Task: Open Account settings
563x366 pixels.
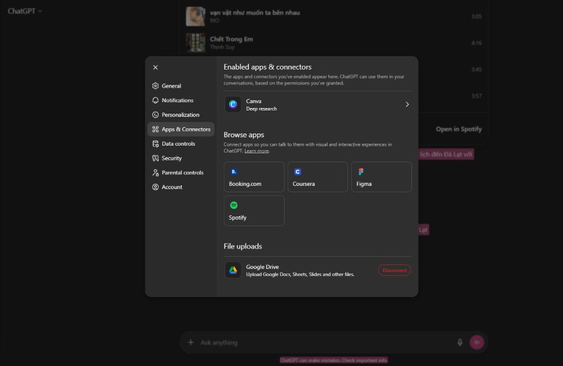Action: pos(180,187)
